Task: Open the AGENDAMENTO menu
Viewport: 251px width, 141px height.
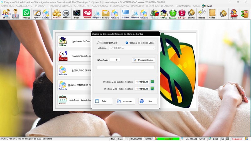Action: (24, 6)
